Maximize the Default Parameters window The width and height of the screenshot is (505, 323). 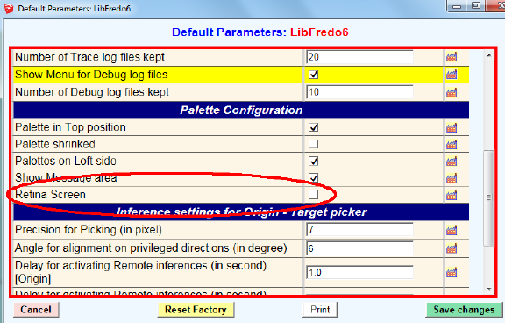tap(476, 5)
